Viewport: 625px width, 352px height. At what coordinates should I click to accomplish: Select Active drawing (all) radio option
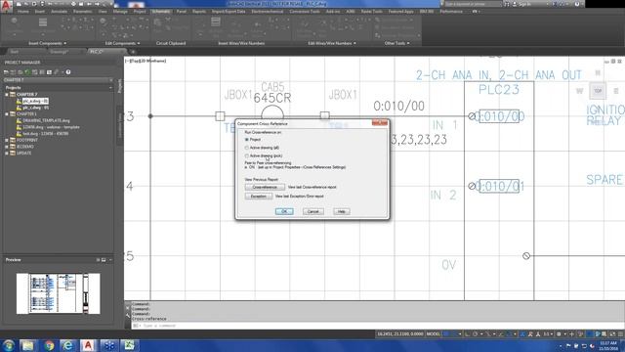pos(247,148)
